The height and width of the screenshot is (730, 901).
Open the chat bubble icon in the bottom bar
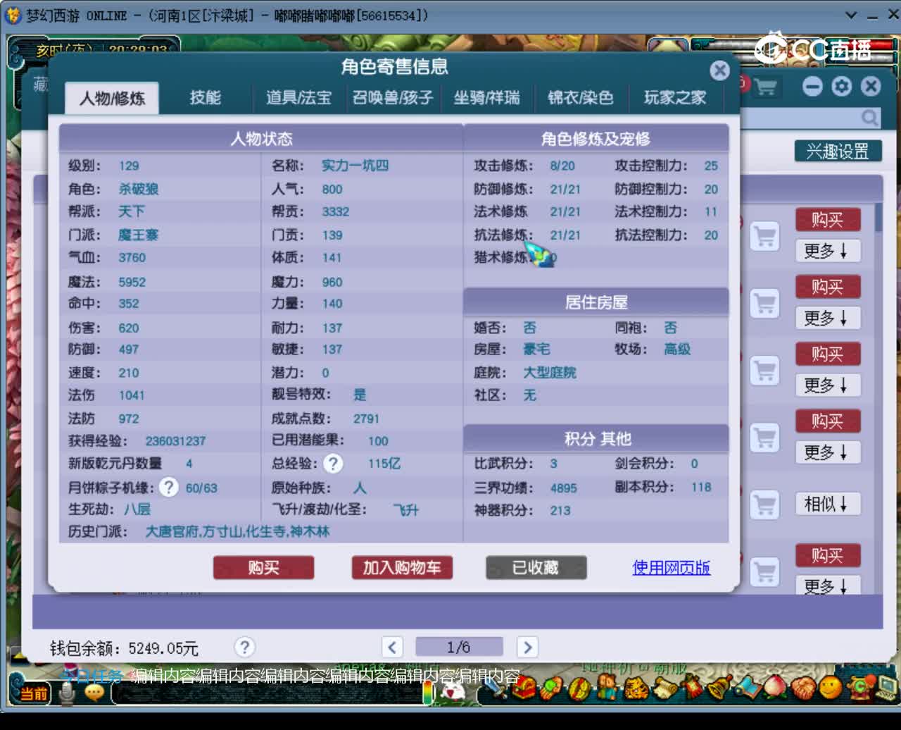(94, 693)
